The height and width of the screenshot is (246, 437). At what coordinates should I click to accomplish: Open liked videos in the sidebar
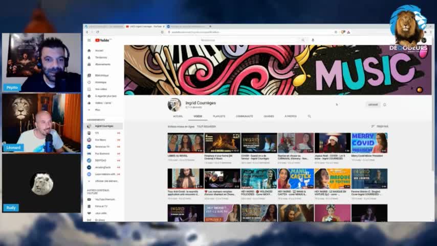pos(103,103)
